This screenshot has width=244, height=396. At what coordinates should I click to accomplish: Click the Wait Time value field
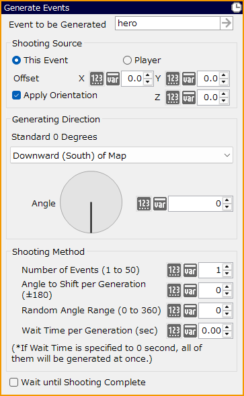tap(210, 331)
